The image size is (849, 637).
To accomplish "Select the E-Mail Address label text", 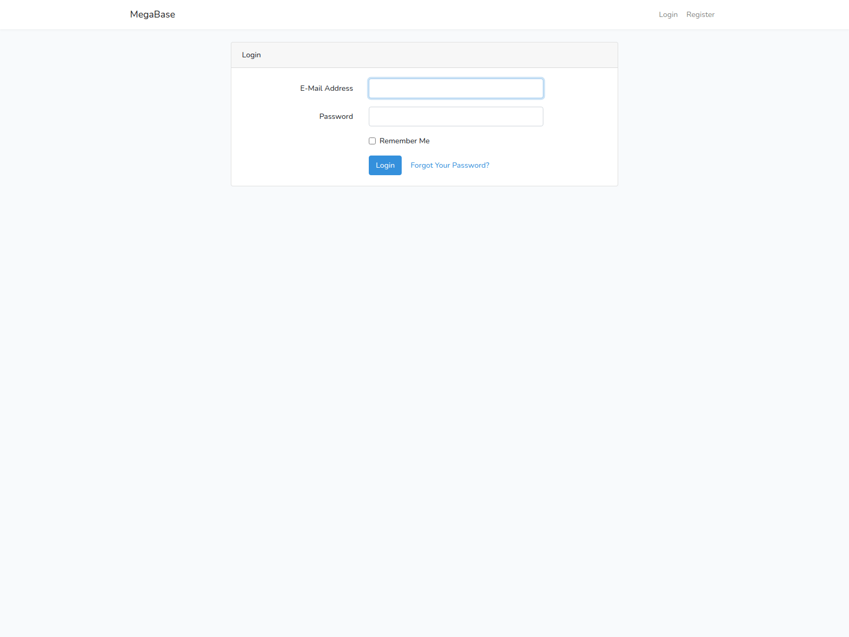I will coord(326,88).
